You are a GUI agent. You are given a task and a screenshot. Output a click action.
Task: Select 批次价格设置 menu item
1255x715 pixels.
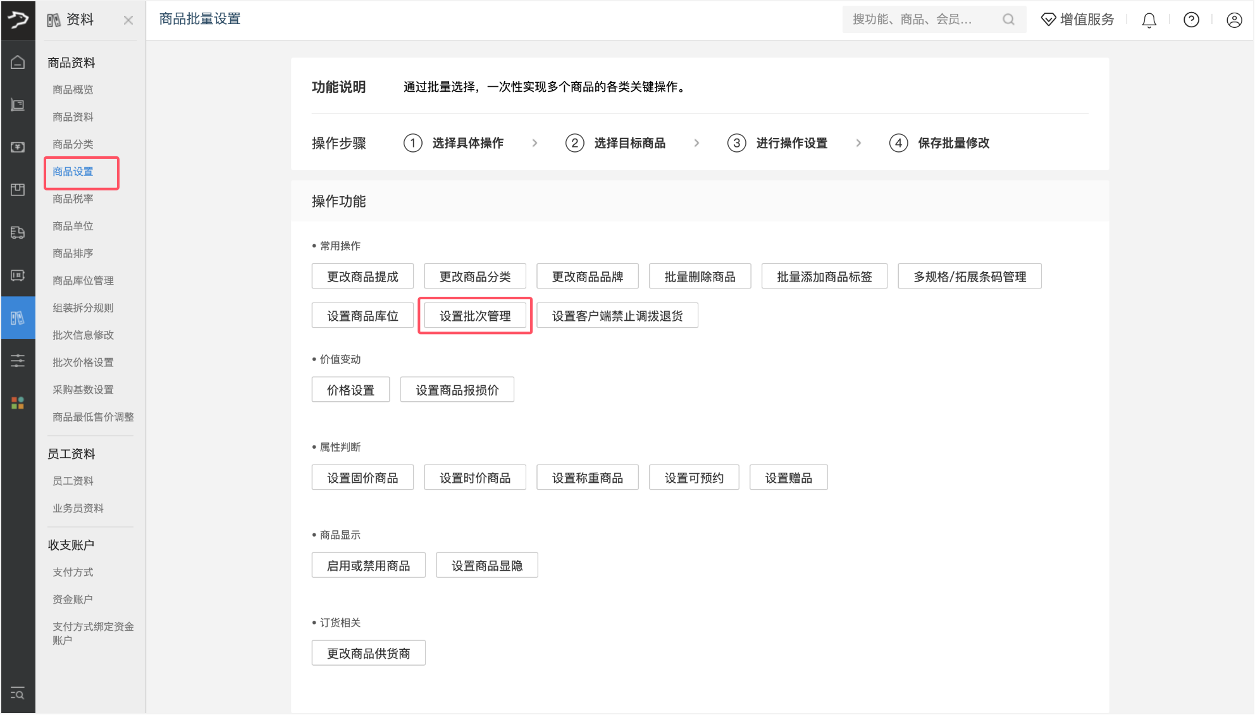[x=83, y=362]
